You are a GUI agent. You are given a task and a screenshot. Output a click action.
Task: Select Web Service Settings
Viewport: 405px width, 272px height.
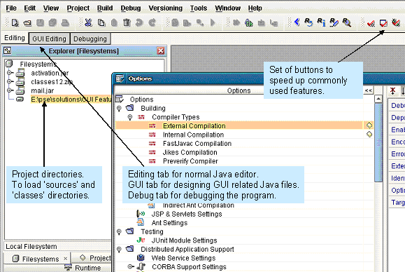tap(183, 258)
